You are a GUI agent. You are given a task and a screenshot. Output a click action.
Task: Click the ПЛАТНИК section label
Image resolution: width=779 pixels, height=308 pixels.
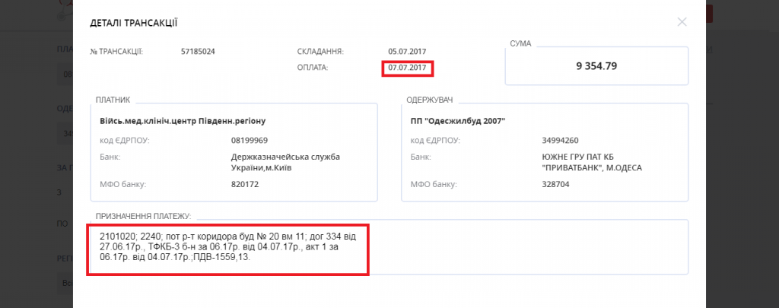tap(113, 100)
